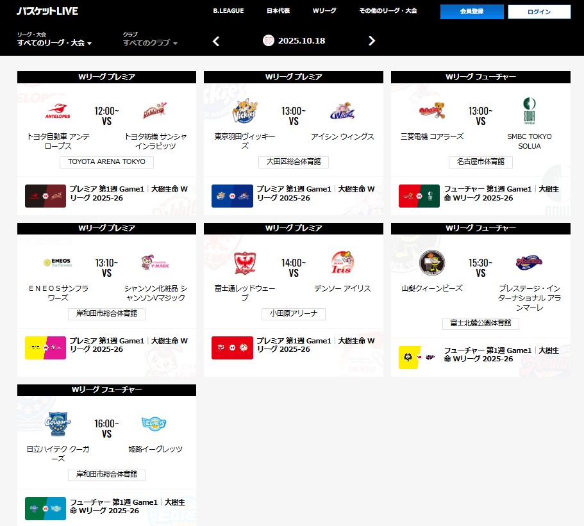Click the ログイン button
This screenshot has width=584, height=526.
point(539,12)
